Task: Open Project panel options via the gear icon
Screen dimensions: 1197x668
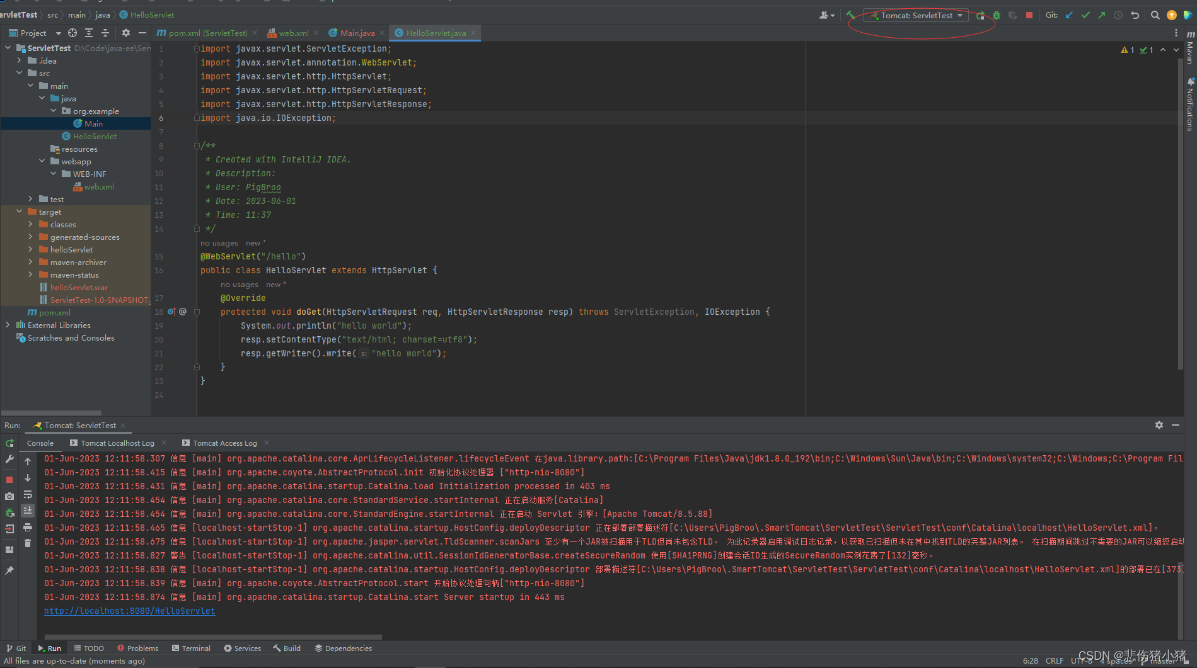Action: (126, 33)
